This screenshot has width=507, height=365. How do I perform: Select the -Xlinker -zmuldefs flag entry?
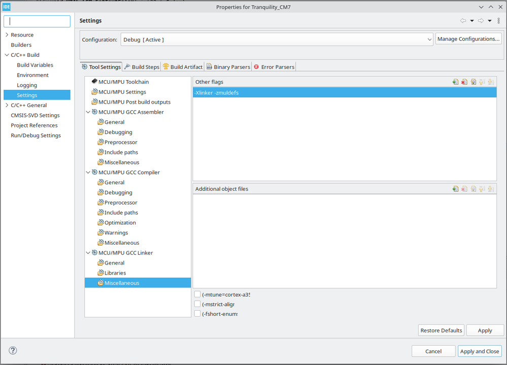(345, 92)
